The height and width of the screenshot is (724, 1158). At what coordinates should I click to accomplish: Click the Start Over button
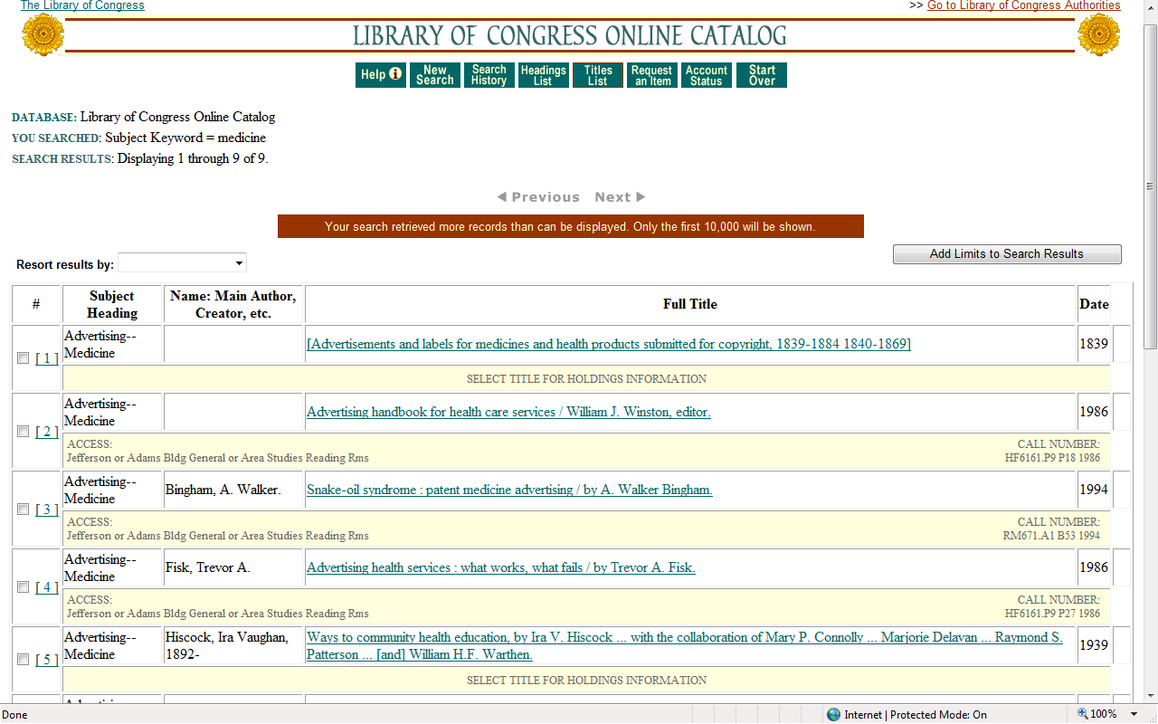click(x=762, y=75)
